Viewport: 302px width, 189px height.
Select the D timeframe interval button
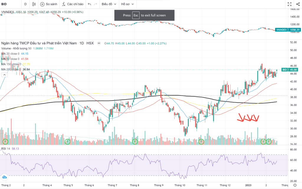point(25,4)
